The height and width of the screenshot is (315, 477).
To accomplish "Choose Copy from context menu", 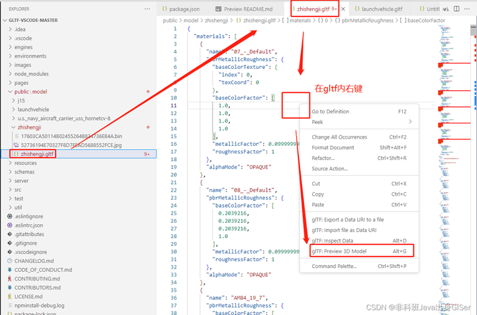I will (x=359, y=194).
